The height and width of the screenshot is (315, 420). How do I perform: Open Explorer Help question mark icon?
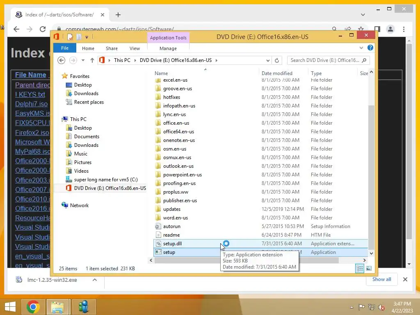(x=370, y=48)
